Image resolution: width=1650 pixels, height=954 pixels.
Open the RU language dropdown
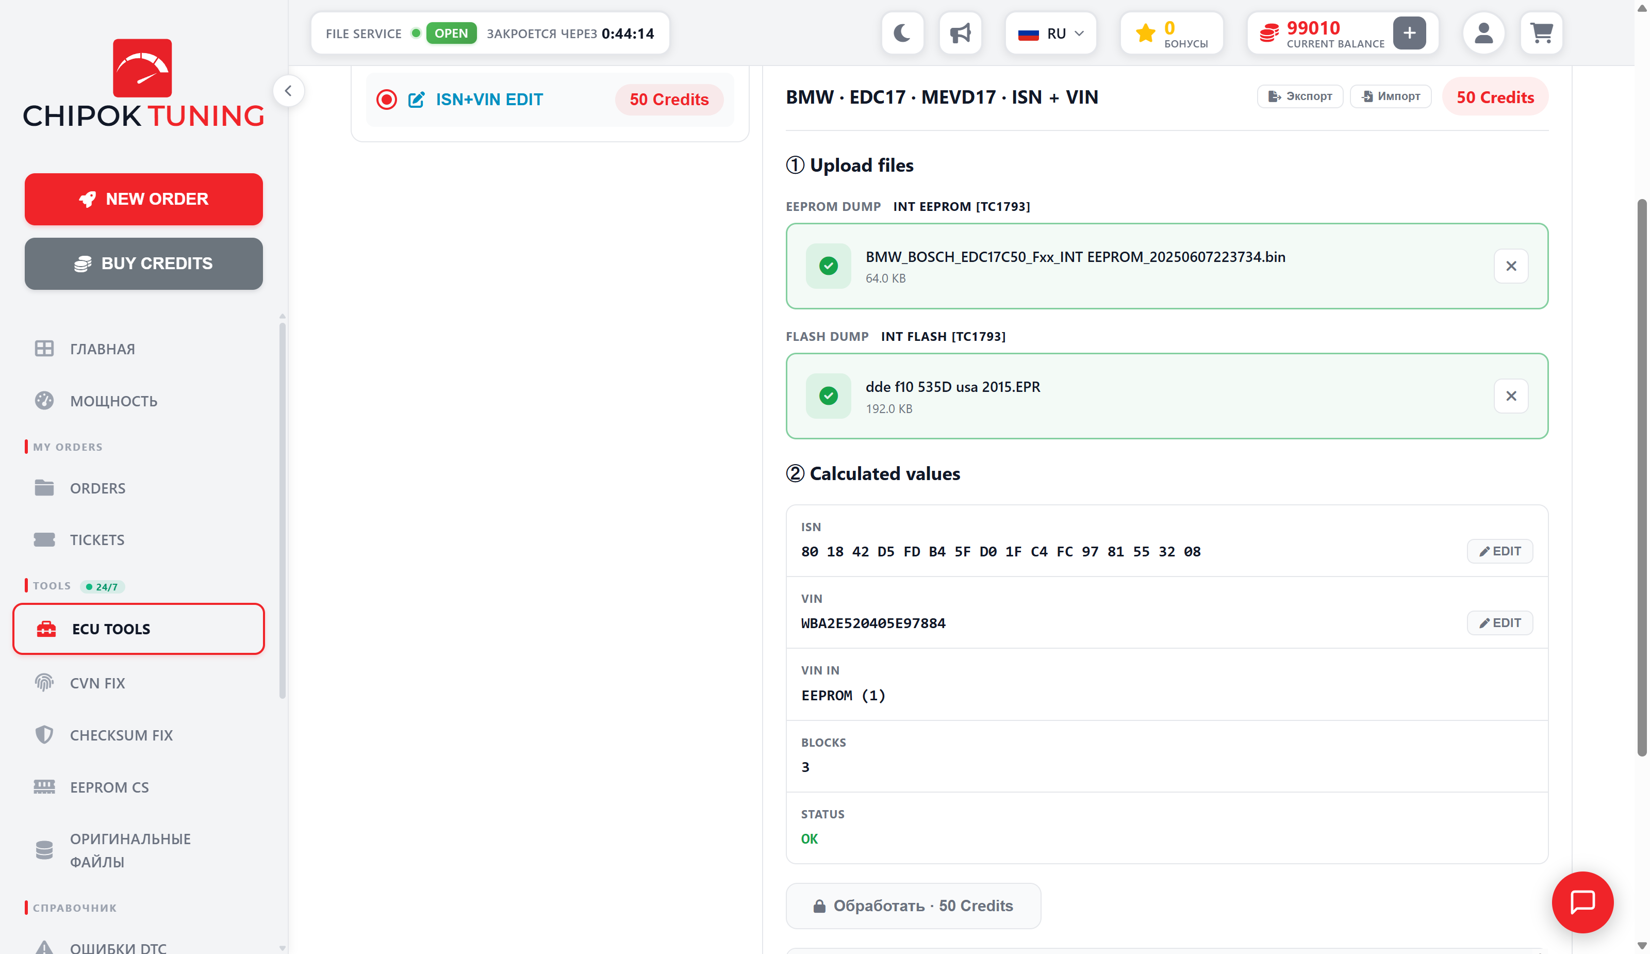coord(1050,34)
